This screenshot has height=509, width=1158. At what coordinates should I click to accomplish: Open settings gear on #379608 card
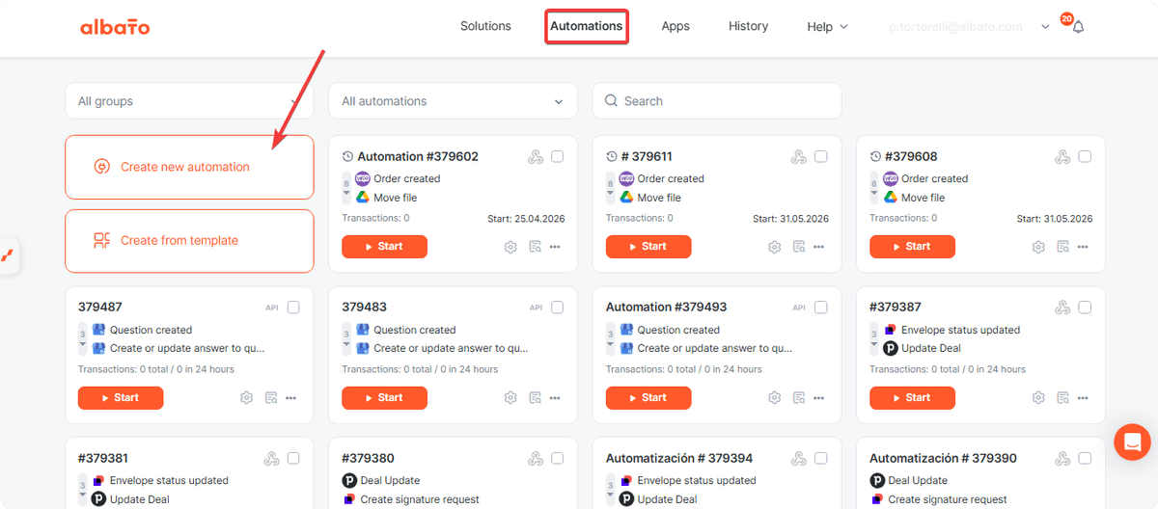point(1038,247)
